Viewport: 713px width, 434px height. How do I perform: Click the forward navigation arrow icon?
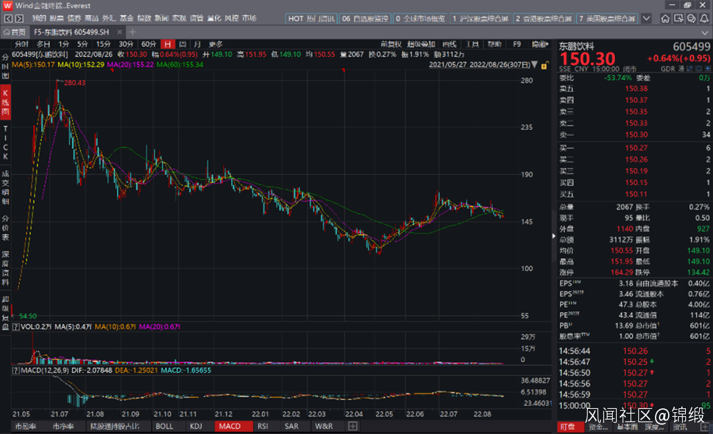tap(19, 18)
